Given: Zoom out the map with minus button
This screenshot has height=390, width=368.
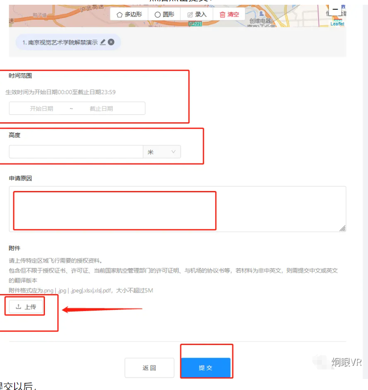Looking at the screenshot, I should tap(335, 9).
